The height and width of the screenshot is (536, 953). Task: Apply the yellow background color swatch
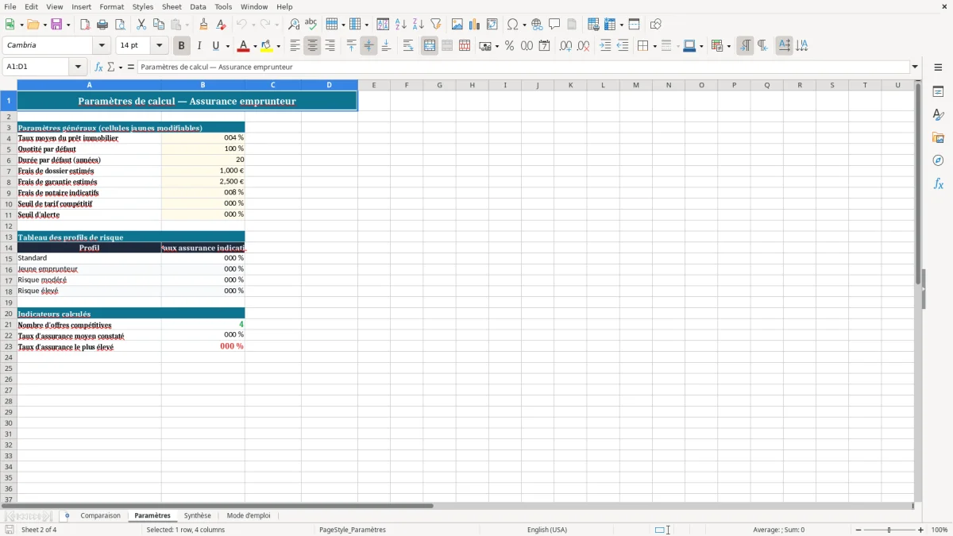[x=267, y=46]
